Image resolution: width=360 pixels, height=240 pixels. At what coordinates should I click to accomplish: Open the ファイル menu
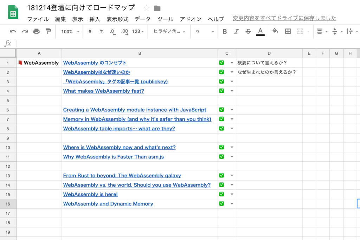38,19
